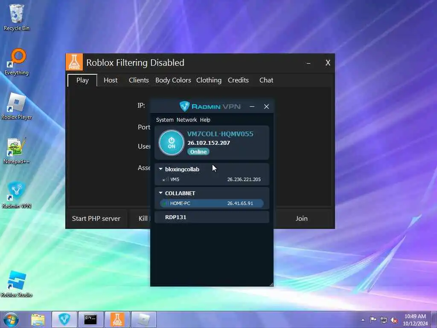Screen dimensions: 437x328
Task: Switch to the command prompt taskbar button
Action: [x=90, y=319]
